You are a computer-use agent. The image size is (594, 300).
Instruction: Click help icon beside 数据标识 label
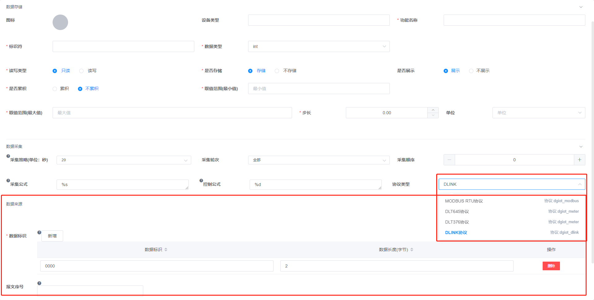click(x=39, y=233)
